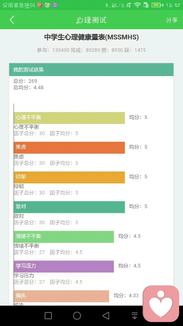
Task: Tap the hide navigation bar arrow icon
Action: (x=135, y=316)
